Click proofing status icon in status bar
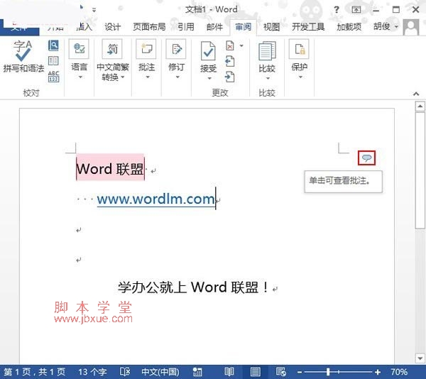 (125, 371)
